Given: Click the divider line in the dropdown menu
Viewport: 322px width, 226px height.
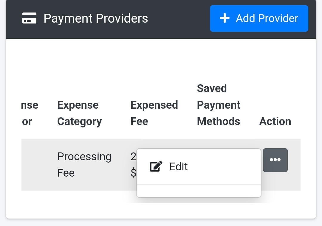Looking at the screenshot, I should [199, 184].
